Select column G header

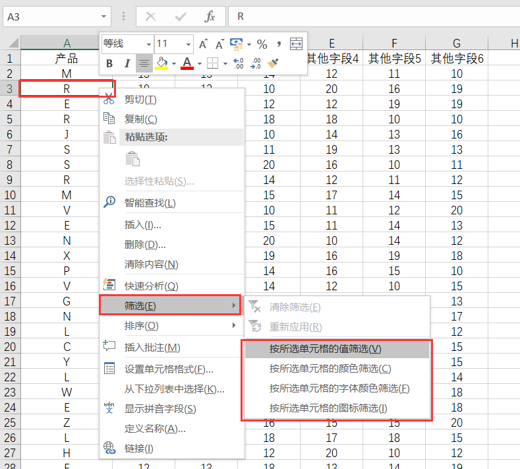click(x=457, y=43)
